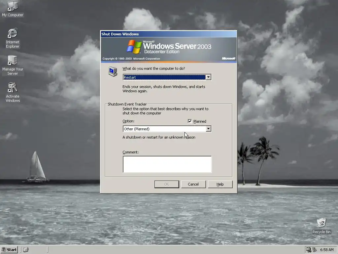Expand the Restart action dropdown arrow
The image size is (338, 254).
(208, 77)
